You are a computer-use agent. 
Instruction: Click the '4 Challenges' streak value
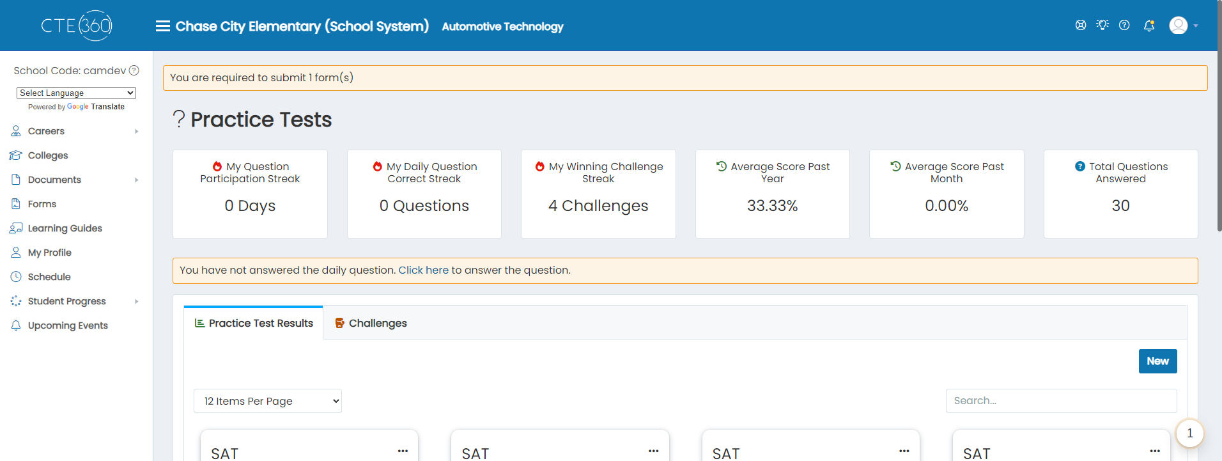pyautogui.click(x=598, y=206)
